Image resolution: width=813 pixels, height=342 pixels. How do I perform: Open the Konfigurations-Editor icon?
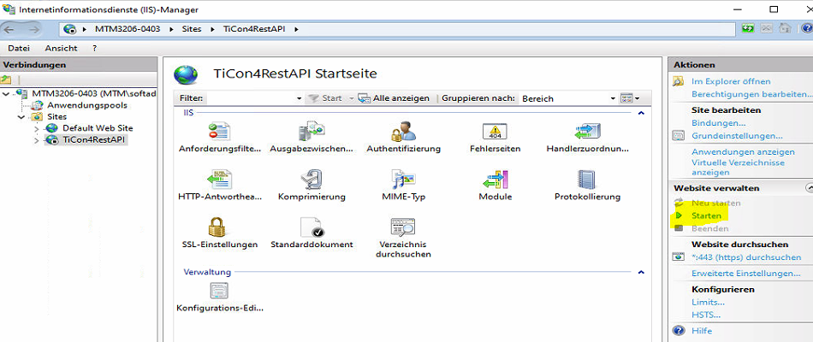[x=219, y=292]
